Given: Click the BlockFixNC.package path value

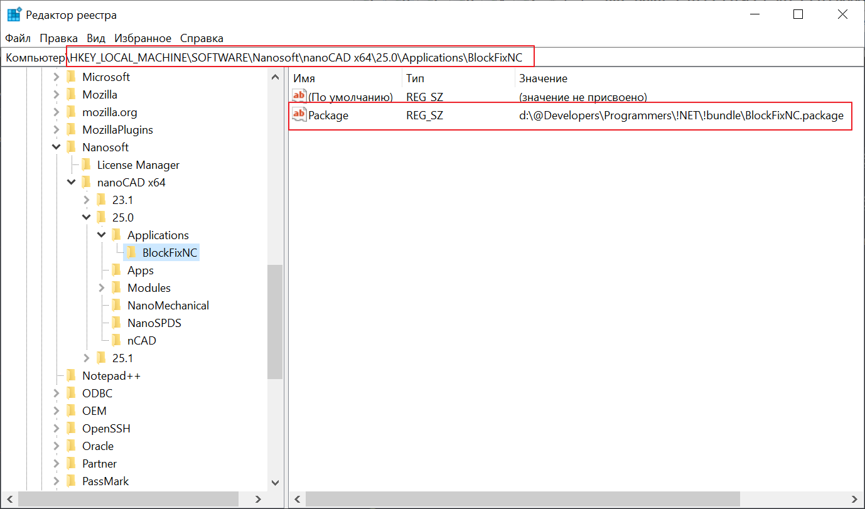Looking at the screenshot, I should (x=681, y=115).
